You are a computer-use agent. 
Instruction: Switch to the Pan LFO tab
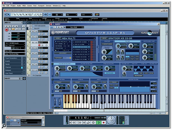click(135, 64)
